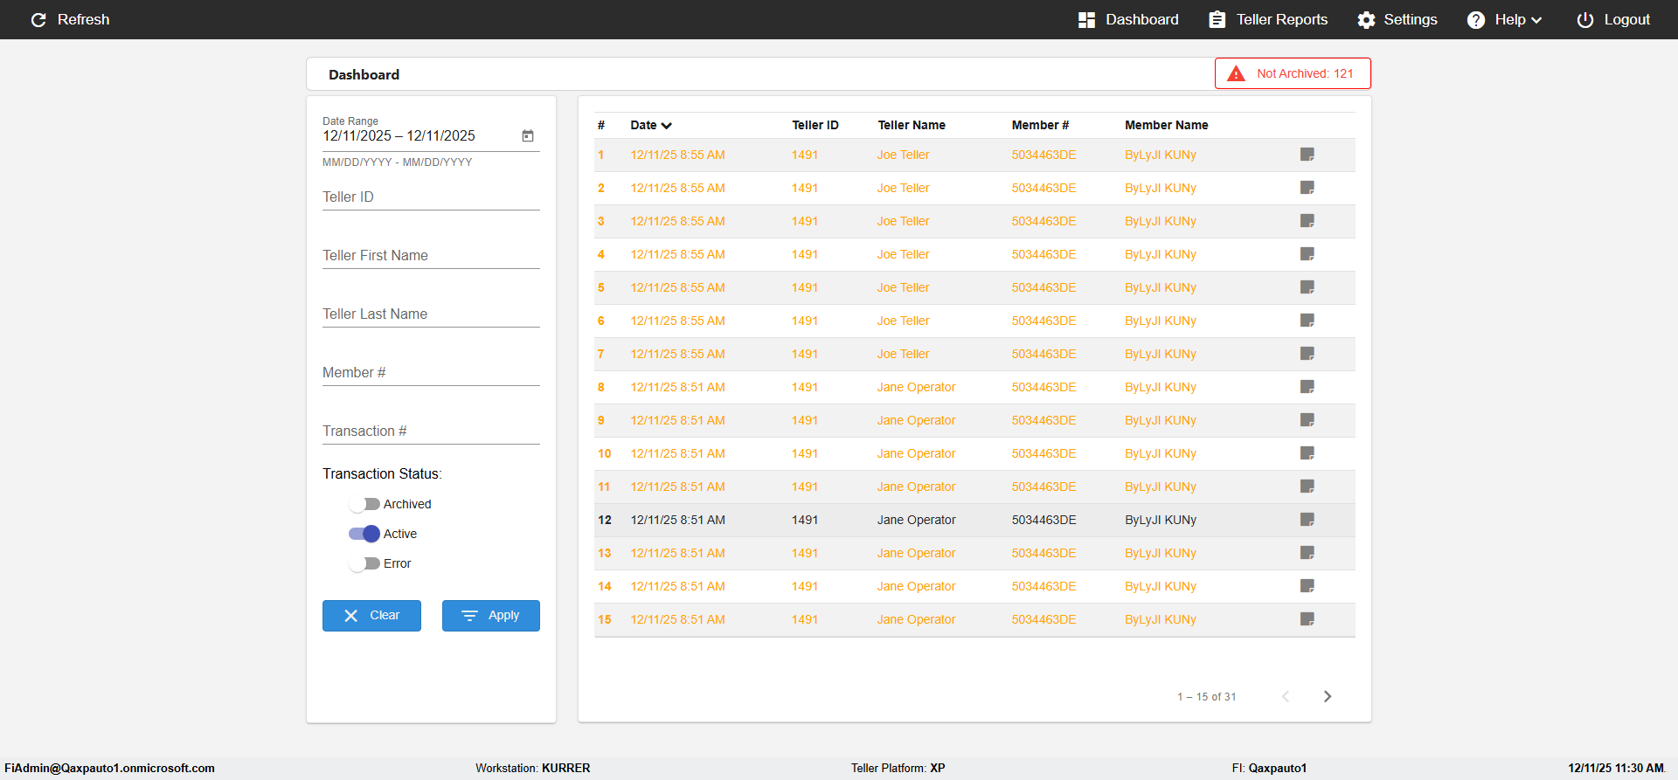
Task: Open the Dashboard menu item in top bar
Action: tap(1128, 20)
